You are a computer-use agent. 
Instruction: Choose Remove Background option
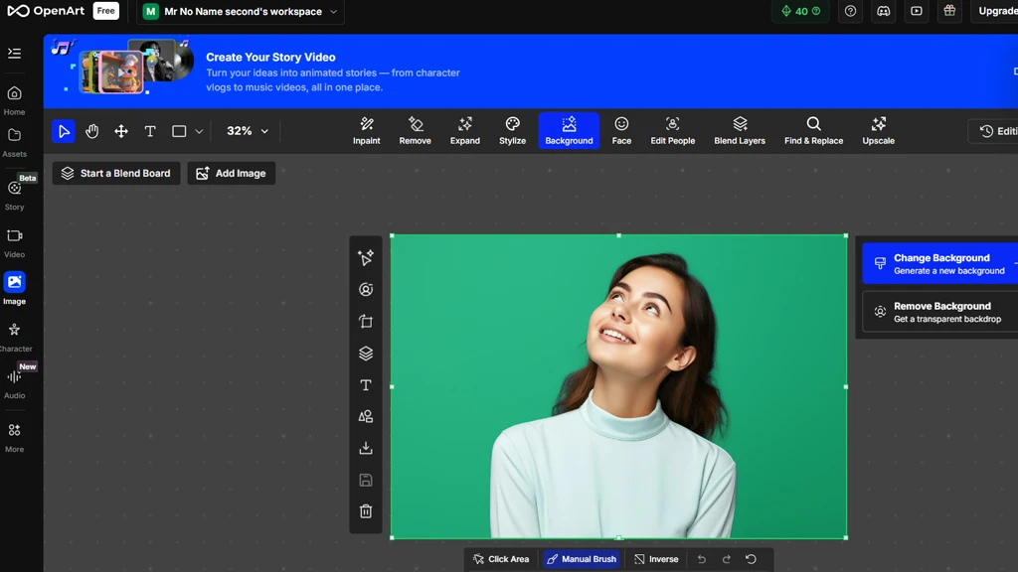pos(939,312)
